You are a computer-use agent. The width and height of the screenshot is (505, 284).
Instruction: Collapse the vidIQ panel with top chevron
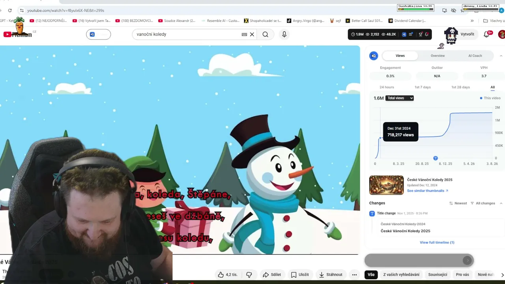501,56
